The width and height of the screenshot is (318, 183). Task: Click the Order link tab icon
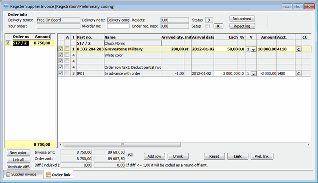point(48,175)
